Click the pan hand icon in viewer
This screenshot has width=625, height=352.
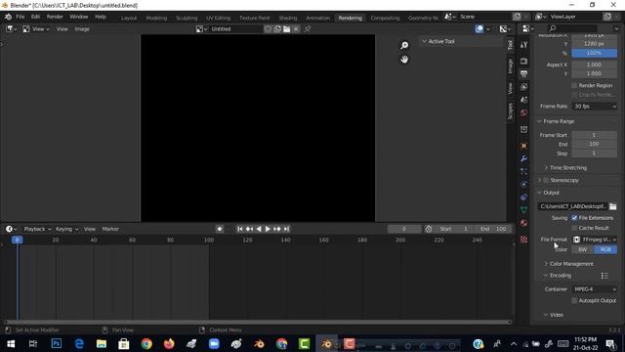click(404, 60)
